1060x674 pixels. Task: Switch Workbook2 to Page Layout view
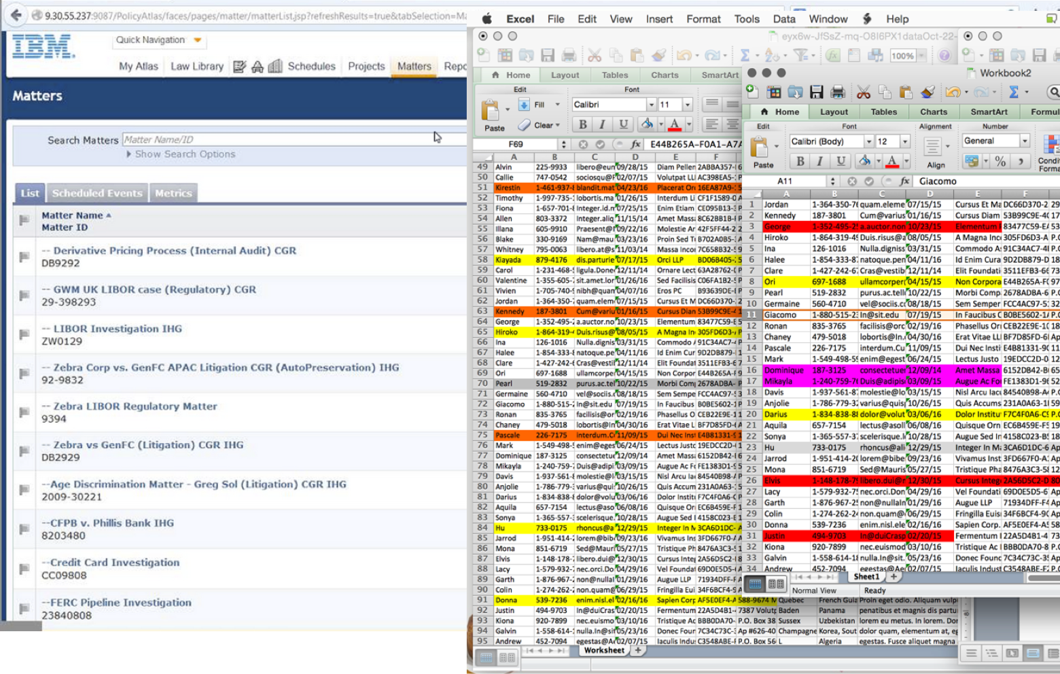click(775, 584)
